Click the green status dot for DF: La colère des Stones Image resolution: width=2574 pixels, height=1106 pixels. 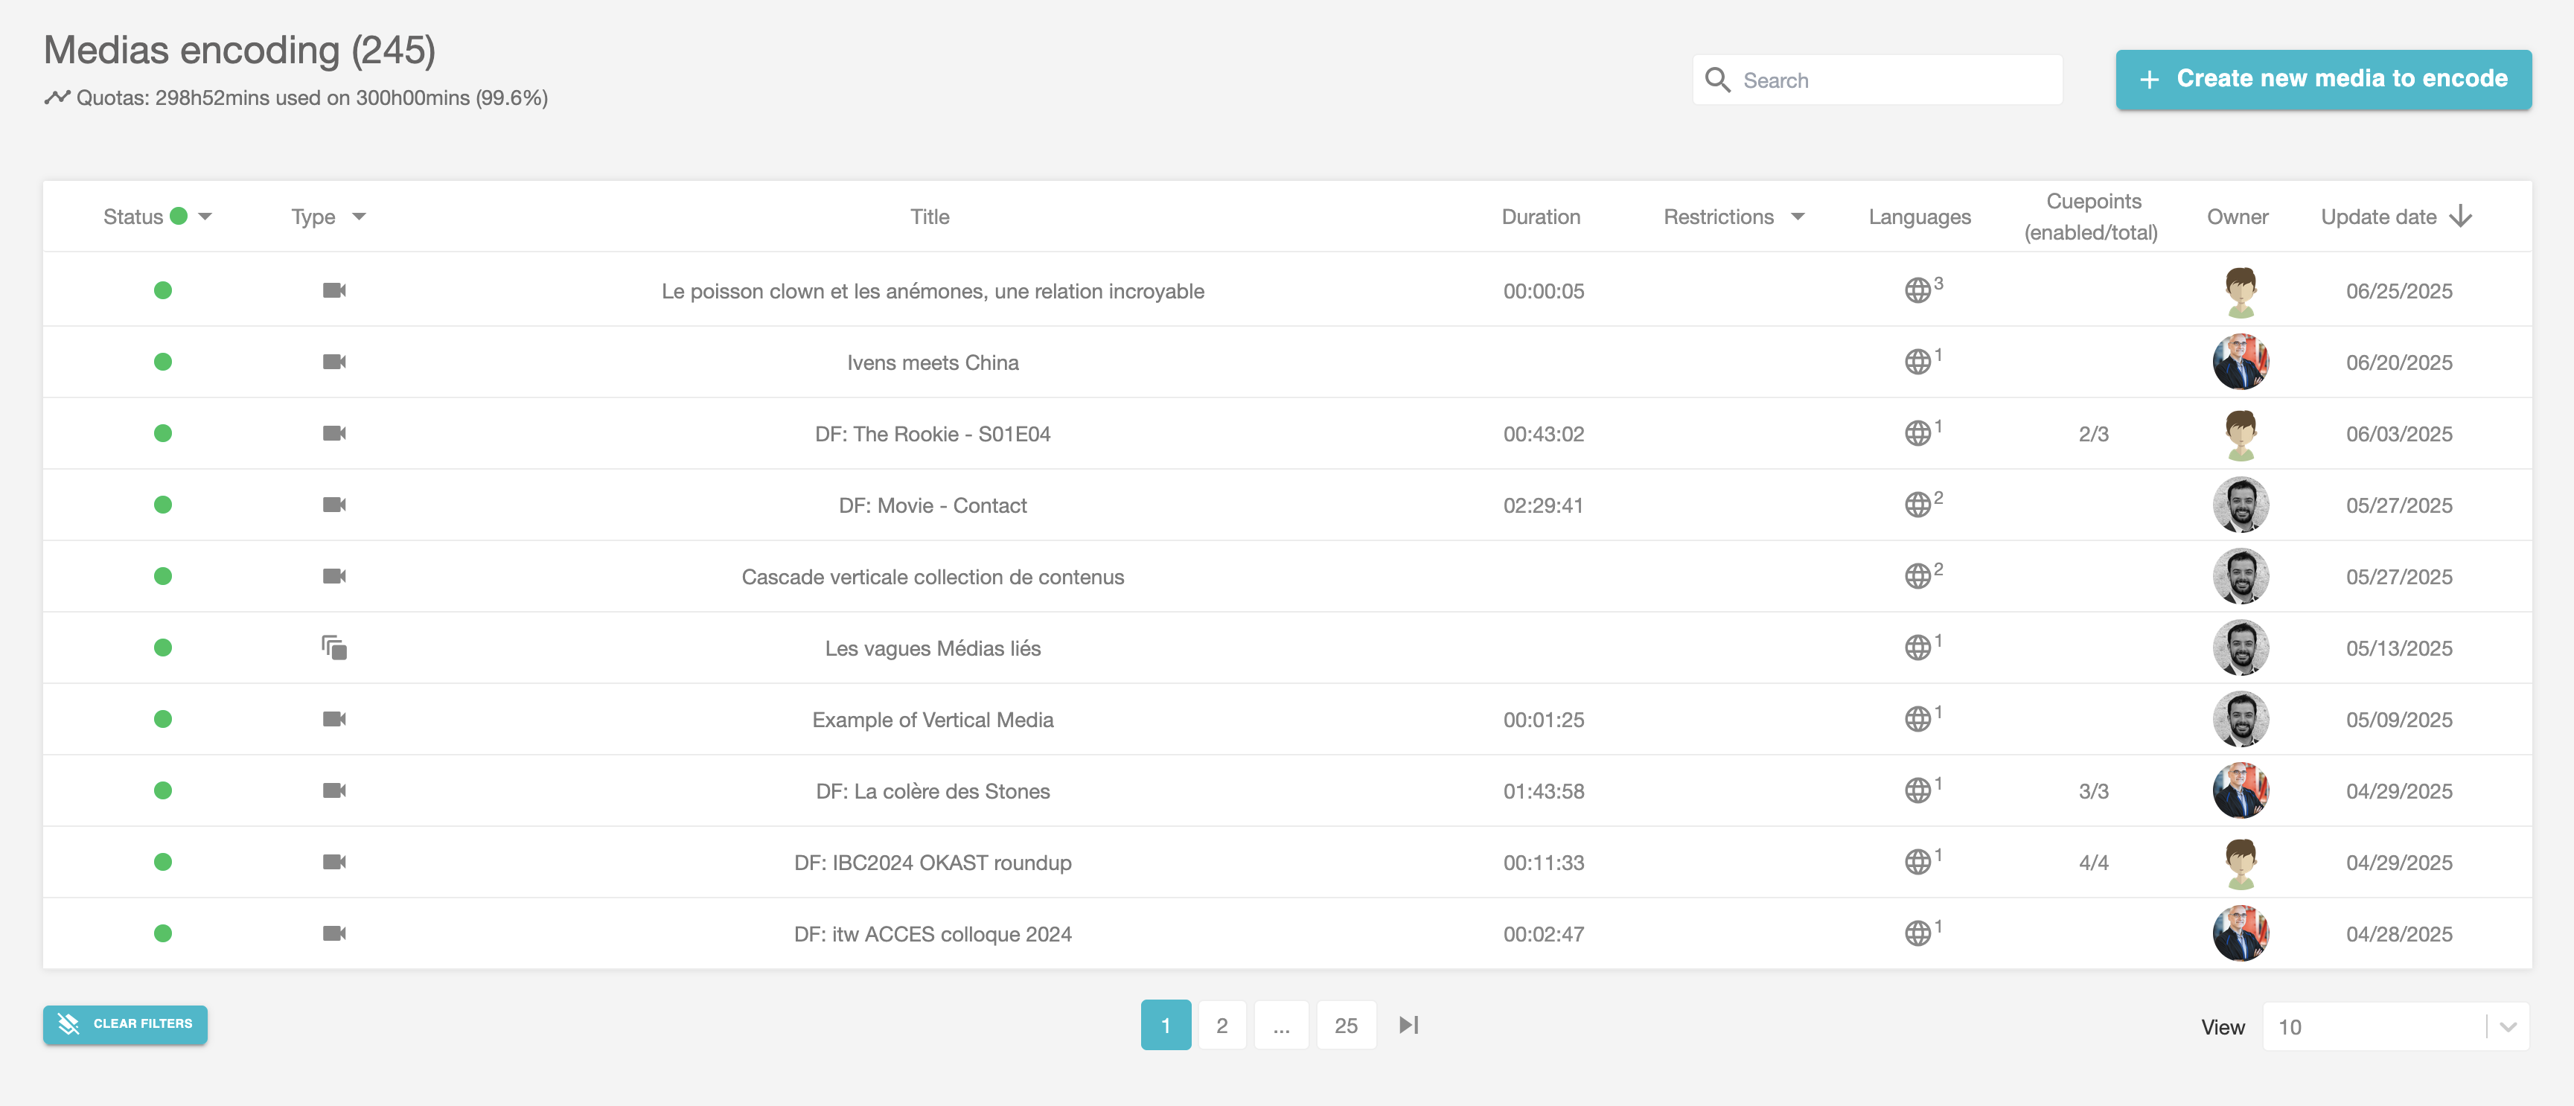click(x=163, y=790)
